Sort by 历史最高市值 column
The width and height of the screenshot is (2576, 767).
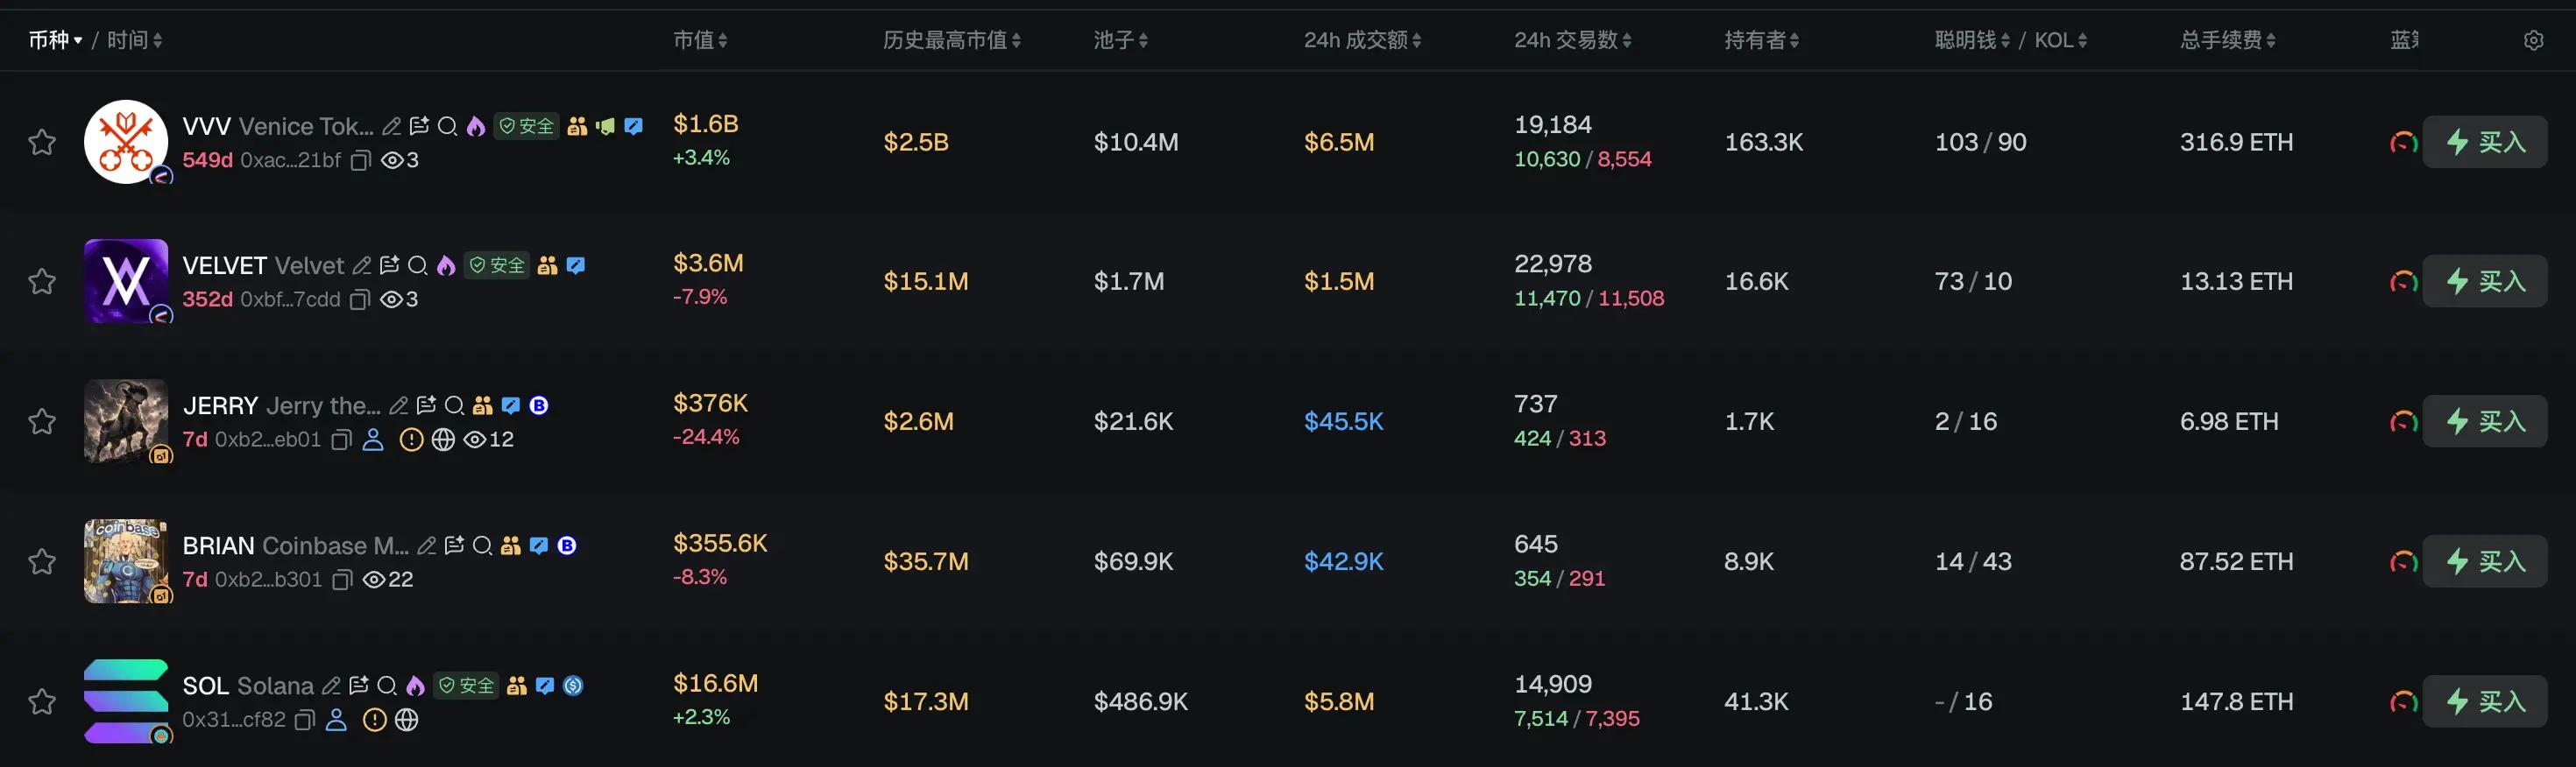coord(952,40)
